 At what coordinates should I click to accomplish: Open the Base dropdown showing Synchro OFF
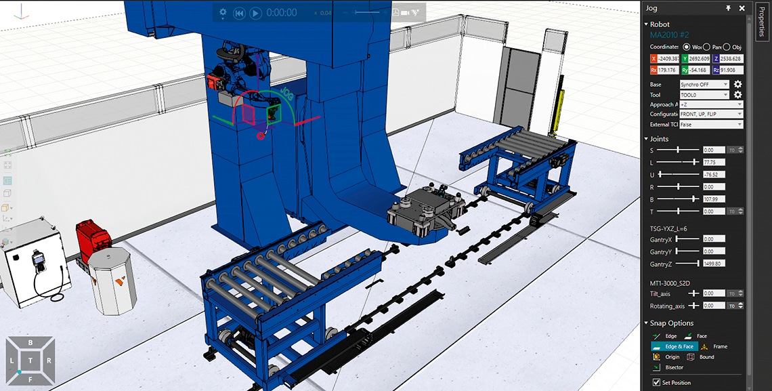704,85
